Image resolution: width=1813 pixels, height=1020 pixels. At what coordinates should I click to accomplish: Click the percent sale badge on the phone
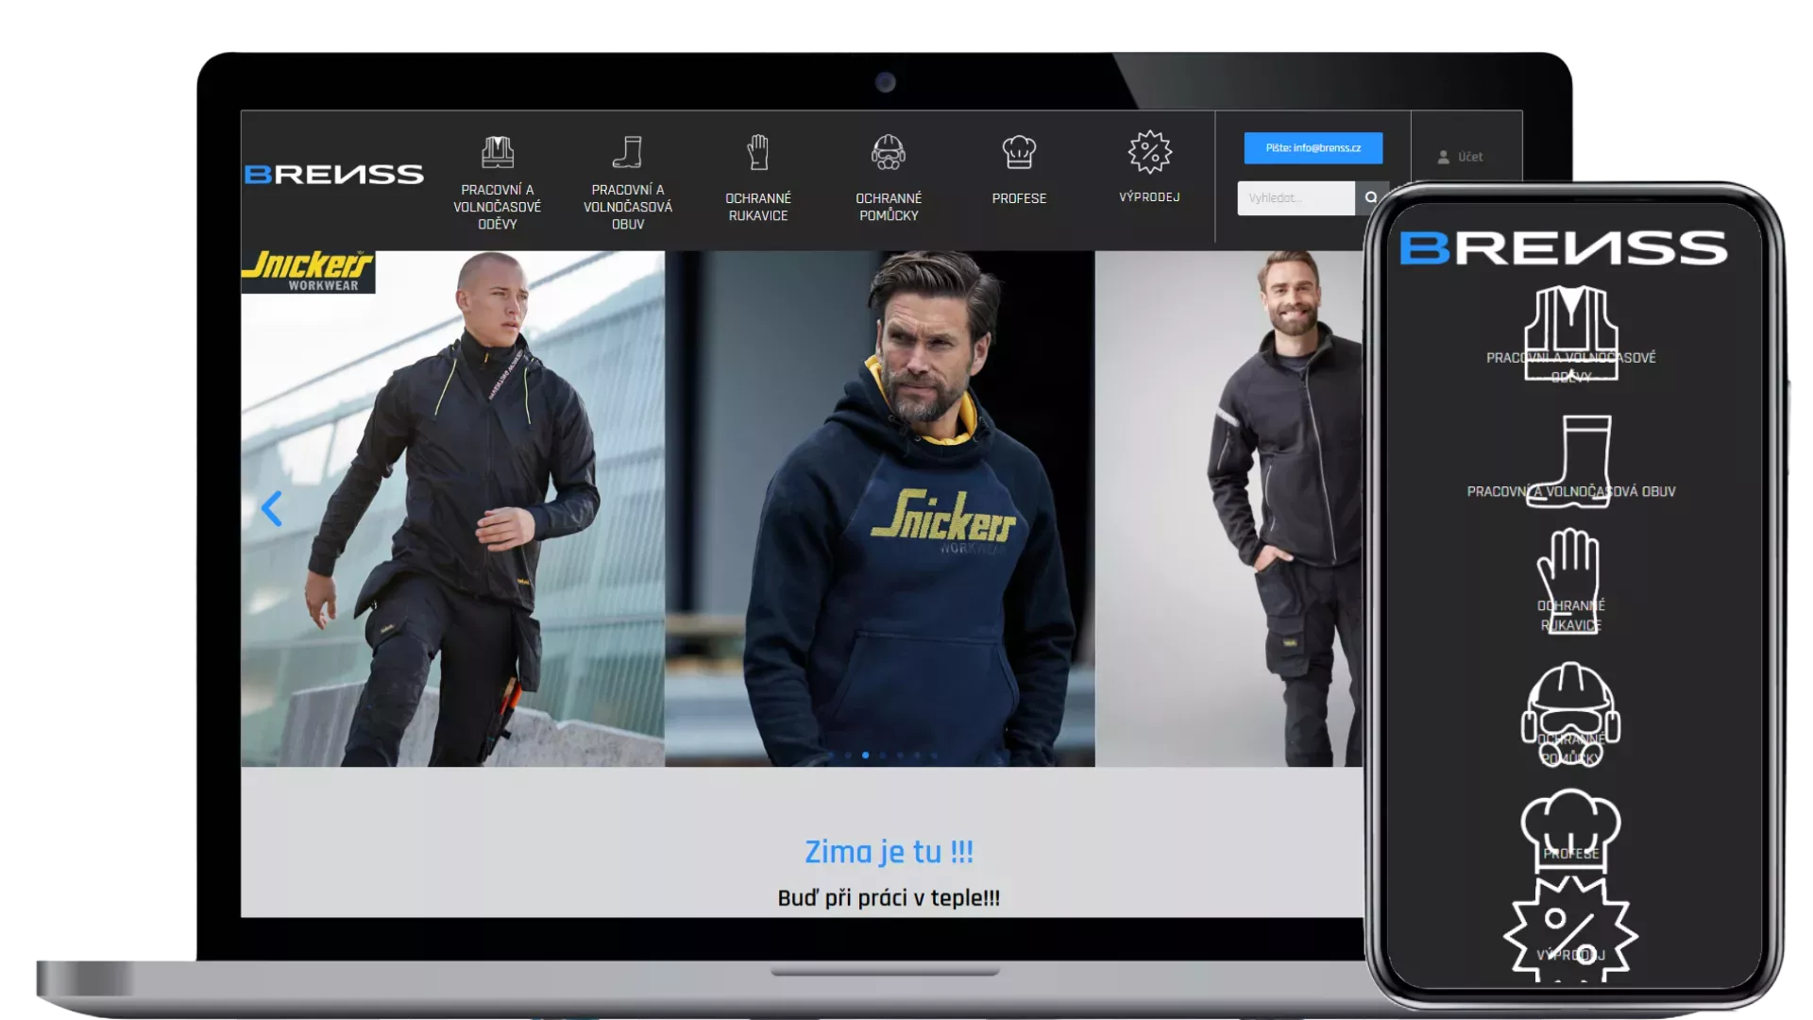(x=1570, y=929)
